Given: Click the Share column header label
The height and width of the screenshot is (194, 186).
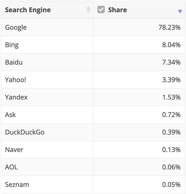Looking at the screenshot, I should click(x=117, y=10).
